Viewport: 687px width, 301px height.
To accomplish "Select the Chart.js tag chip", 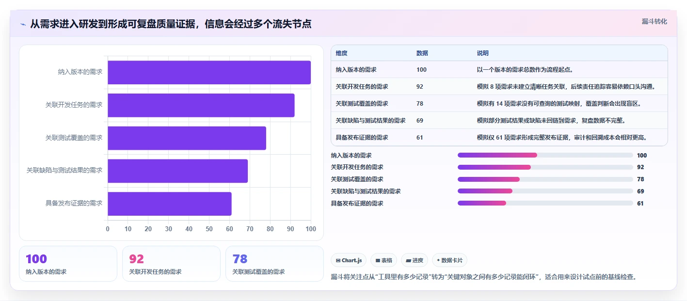I will [x=349, y=260].
